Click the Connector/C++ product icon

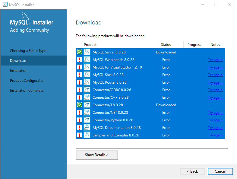coord(87,97)
